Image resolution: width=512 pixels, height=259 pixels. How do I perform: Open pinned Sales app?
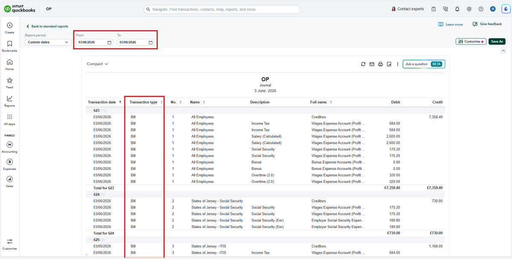(9, 181)
